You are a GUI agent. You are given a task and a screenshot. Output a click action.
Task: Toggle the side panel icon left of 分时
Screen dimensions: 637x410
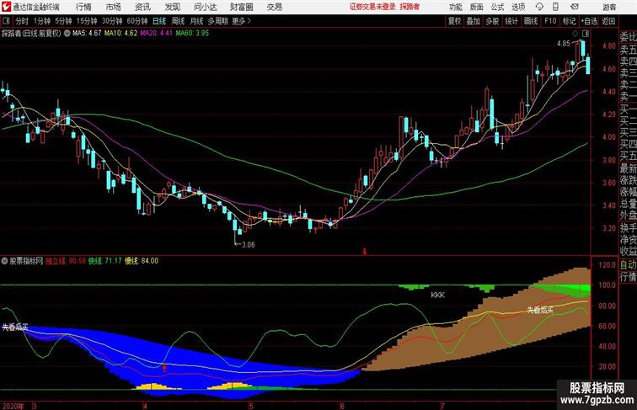(x=6, y=21)
